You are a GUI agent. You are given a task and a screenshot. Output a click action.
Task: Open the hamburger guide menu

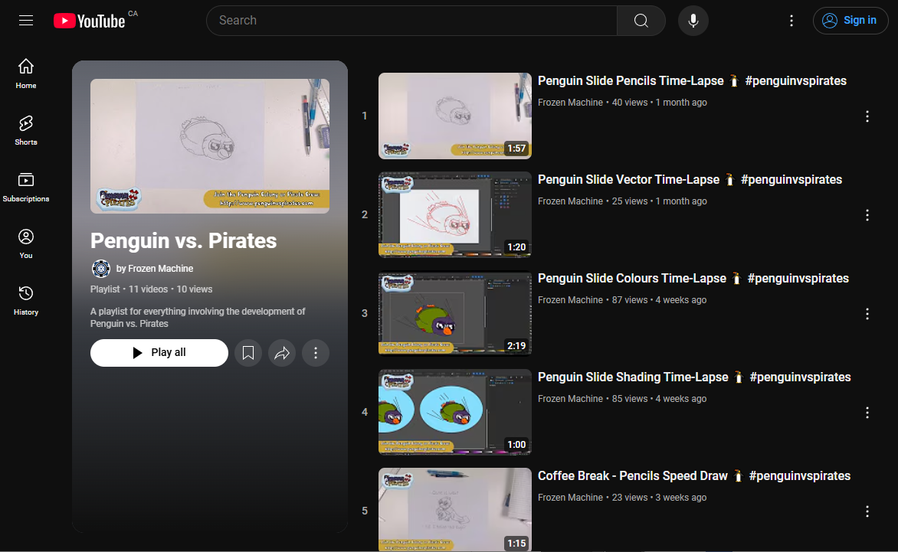click(26, 21)
